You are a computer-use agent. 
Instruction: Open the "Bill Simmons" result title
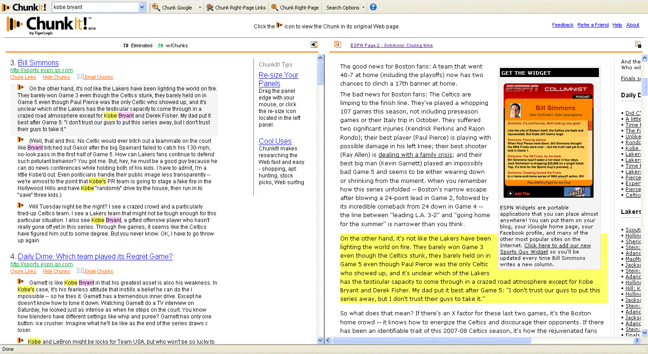pyautogui.click(x=38, y=63)
